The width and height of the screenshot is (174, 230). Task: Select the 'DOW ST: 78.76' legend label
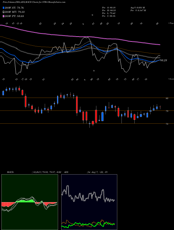click(14, 8)
